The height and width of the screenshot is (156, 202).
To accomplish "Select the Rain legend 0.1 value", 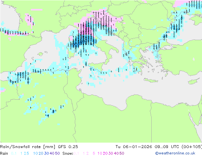I will click(14, 153).
